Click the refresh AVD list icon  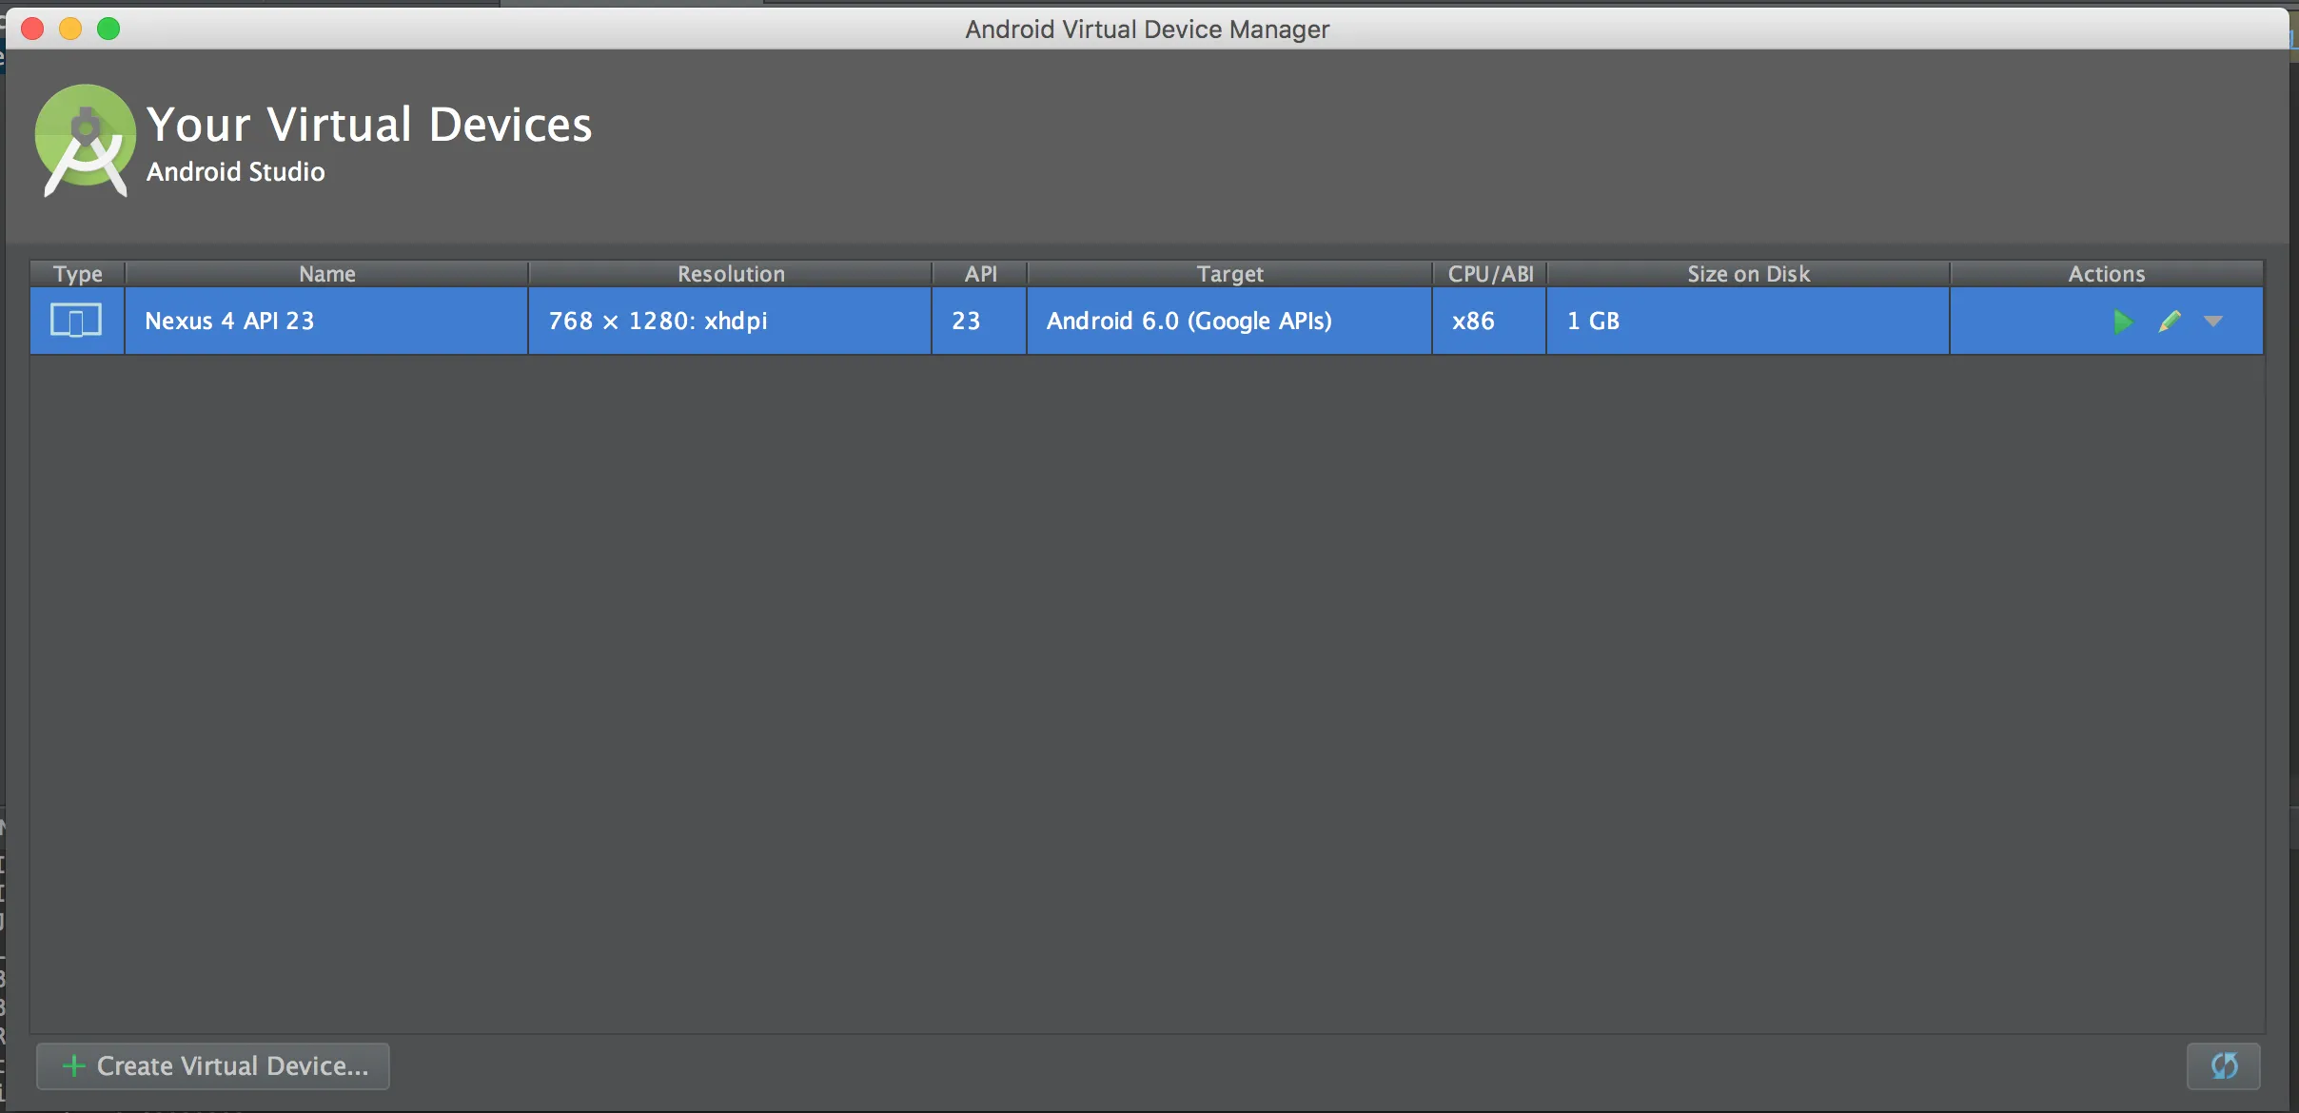click(2224, 1065)
